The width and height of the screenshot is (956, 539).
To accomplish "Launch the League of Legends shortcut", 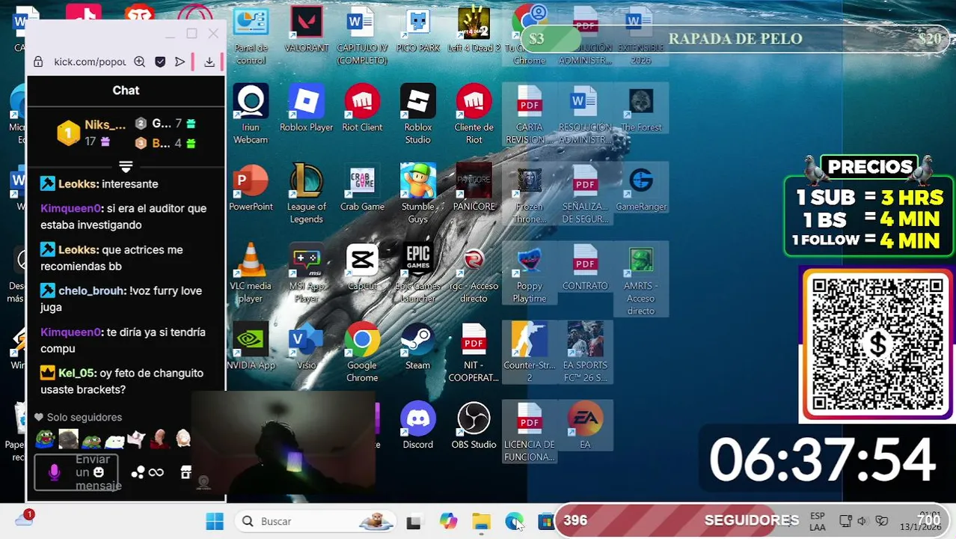I will tap(306, 194).
